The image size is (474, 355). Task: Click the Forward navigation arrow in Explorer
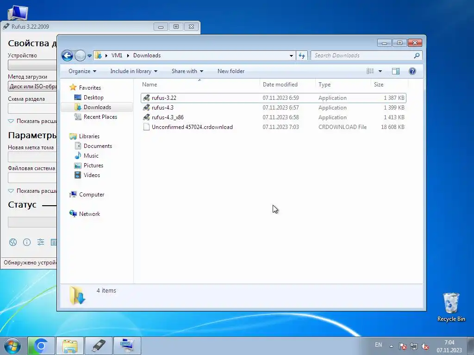coord(80,55)
